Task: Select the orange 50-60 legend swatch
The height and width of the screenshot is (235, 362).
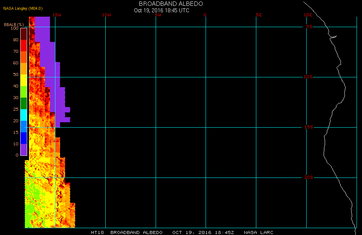Action: pos(24,69)
